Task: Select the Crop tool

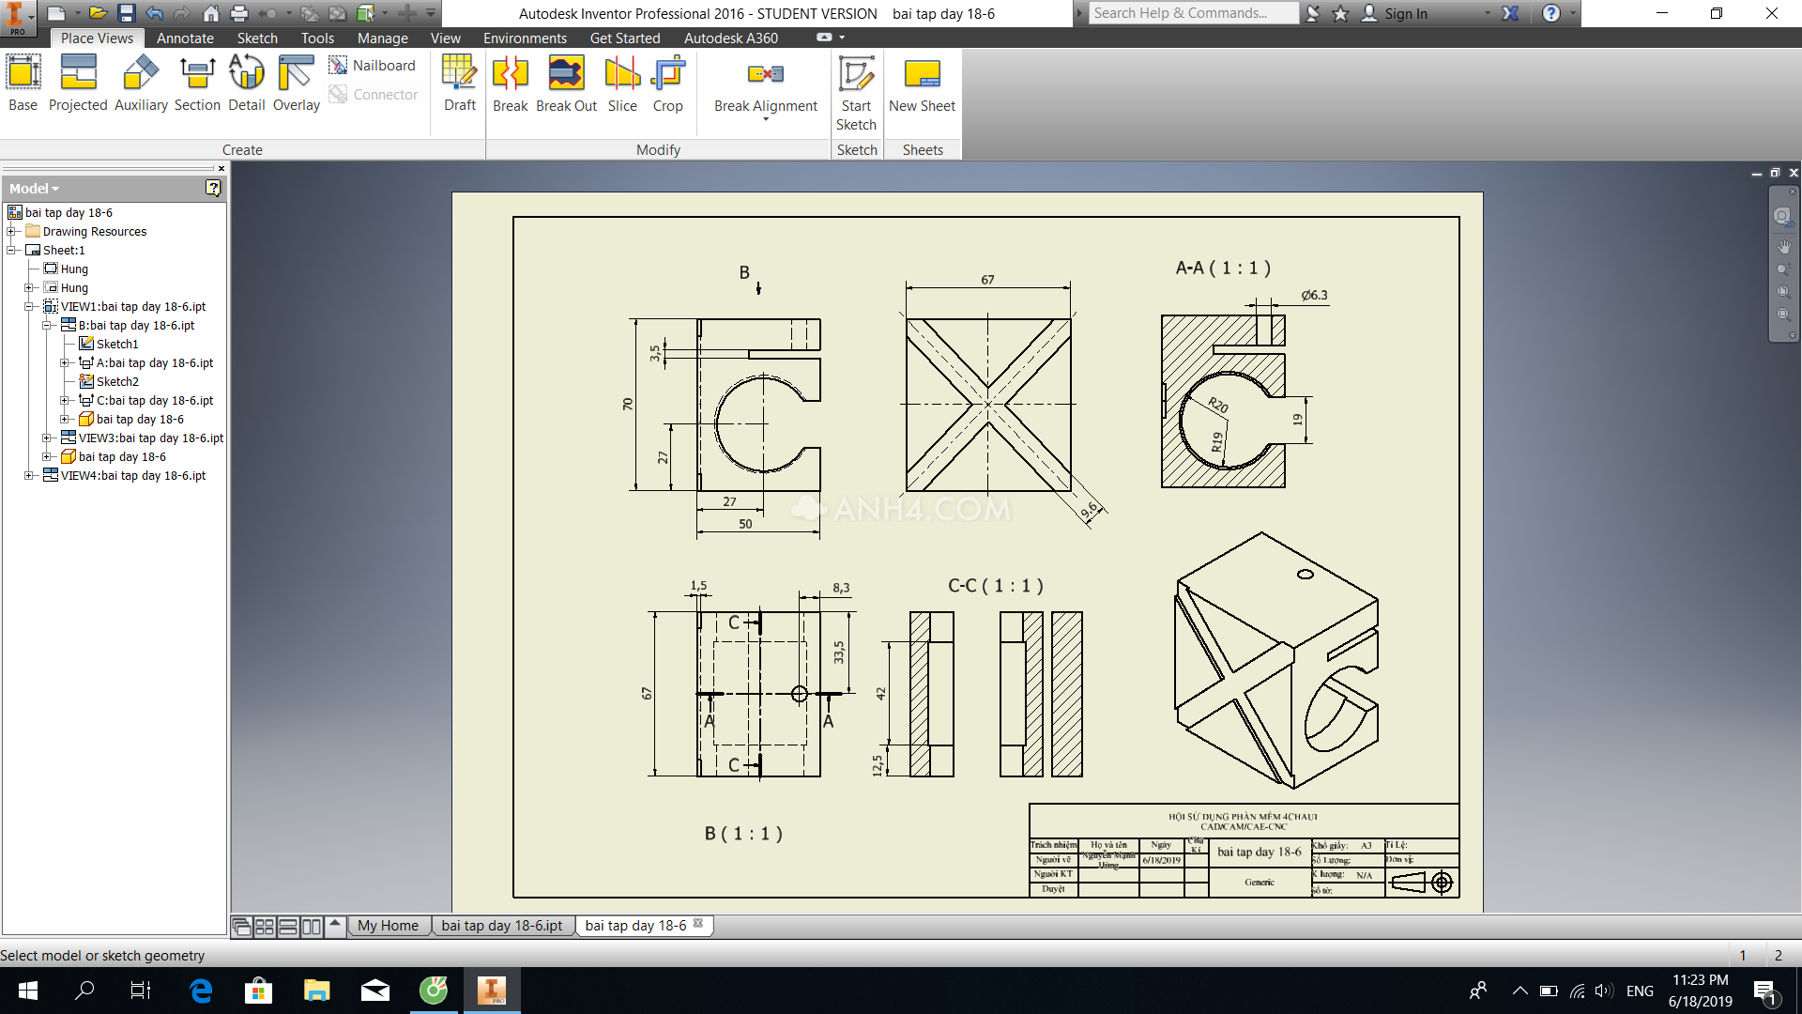Action: pyautogui.click(x=668, y=84)
